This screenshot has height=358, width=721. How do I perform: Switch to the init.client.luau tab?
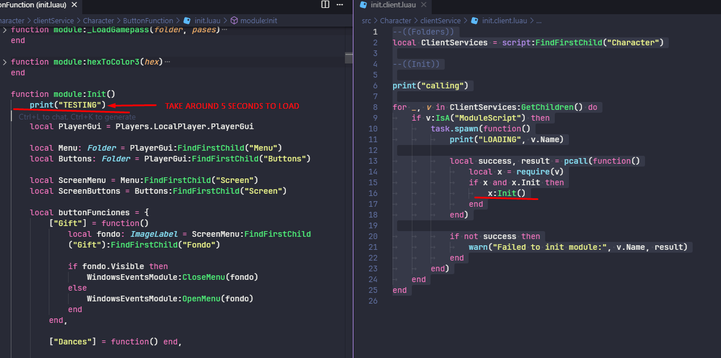point(393,5)
